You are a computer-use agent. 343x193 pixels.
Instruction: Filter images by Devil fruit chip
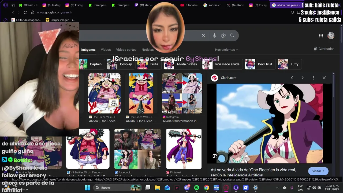coord(260,64)
